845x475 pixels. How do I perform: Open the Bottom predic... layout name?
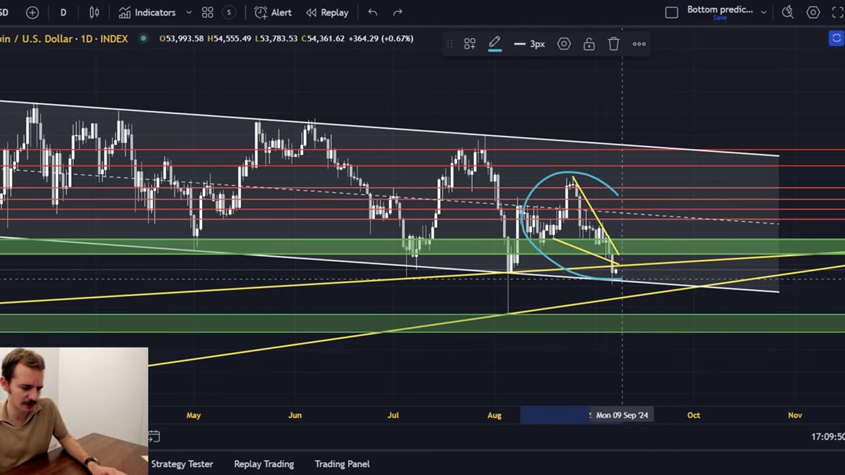click(720, 10)
